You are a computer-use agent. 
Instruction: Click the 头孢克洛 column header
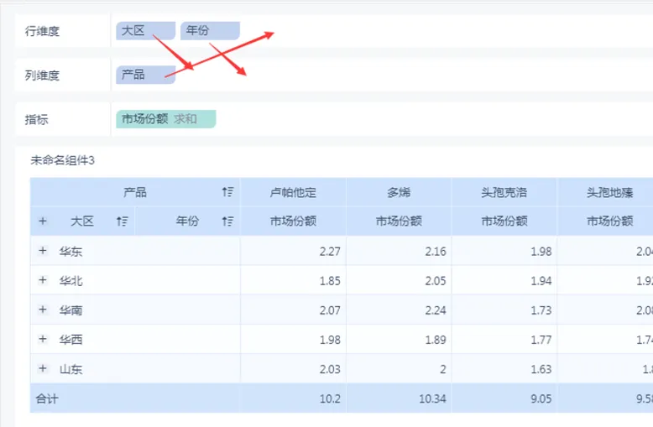pyautogui.click(x=504, y=192)
